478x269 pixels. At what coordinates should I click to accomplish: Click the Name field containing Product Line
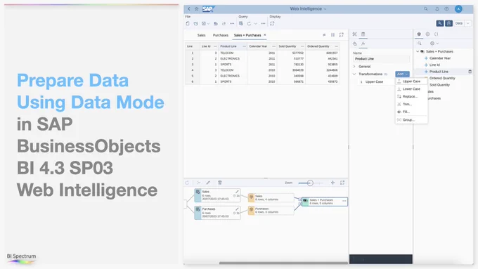coord(382,59)
